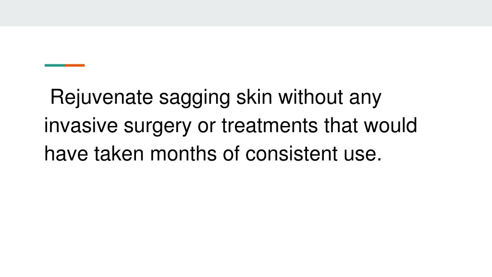Click the word "have" starting third line
The width and height of the screenshot is (492, 277).
(x=66, y=153)
